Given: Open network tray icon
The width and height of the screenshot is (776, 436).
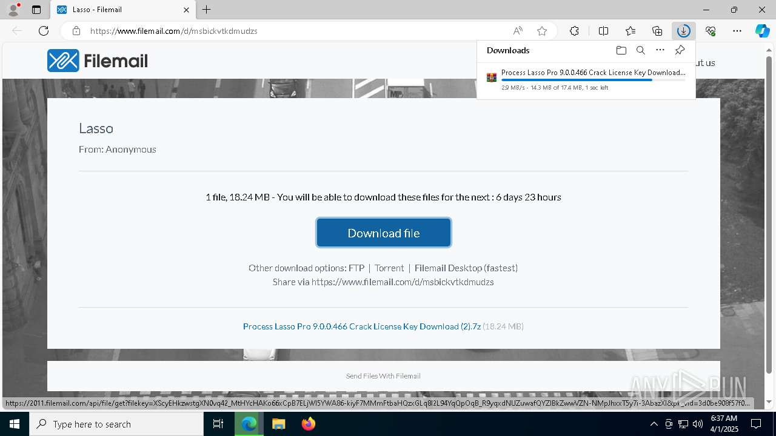Looking at the screenshot, I should (683, 424).
